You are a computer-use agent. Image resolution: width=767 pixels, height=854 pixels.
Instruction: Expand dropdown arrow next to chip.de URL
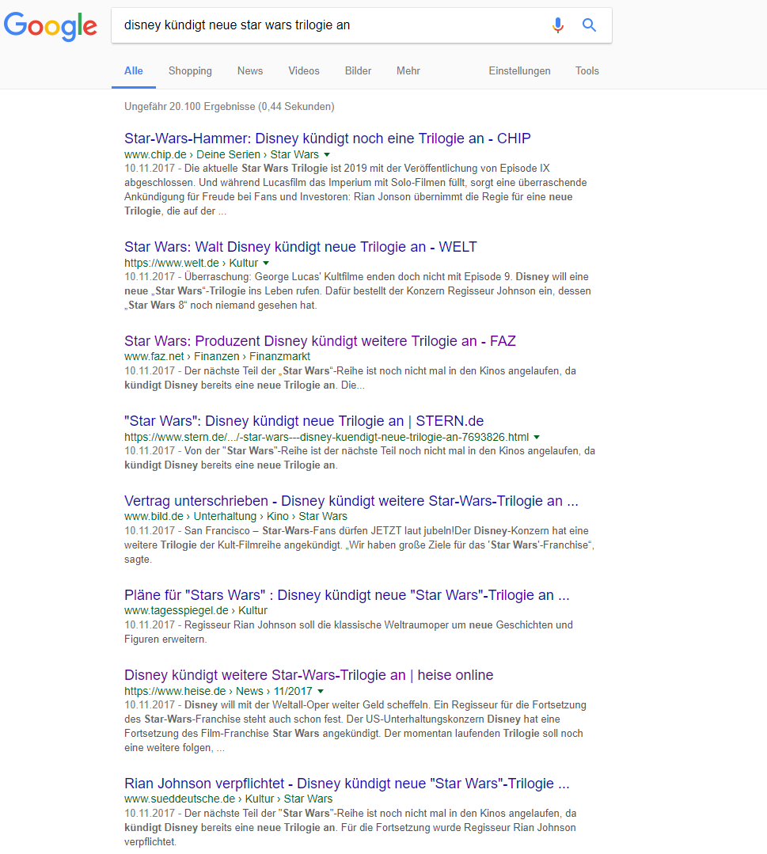(x=327, y=155)
